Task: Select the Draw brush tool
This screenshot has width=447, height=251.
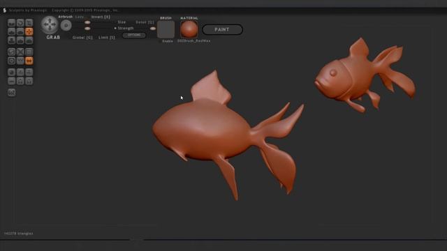Action: pyautogui.click(x=11, y=31)
